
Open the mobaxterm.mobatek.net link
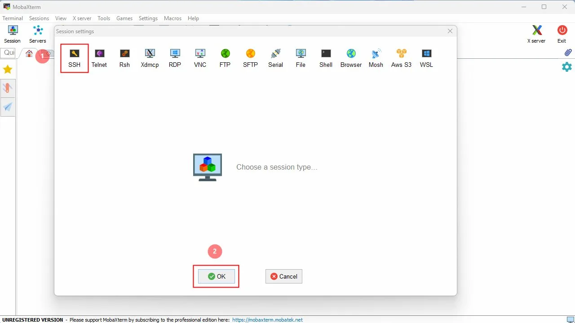[x=267, y=320]
